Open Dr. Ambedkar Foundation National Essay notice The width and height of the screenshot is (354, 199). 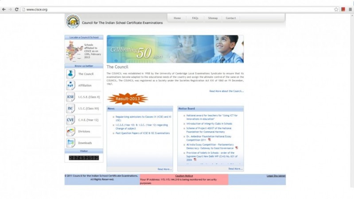(209, 138)
